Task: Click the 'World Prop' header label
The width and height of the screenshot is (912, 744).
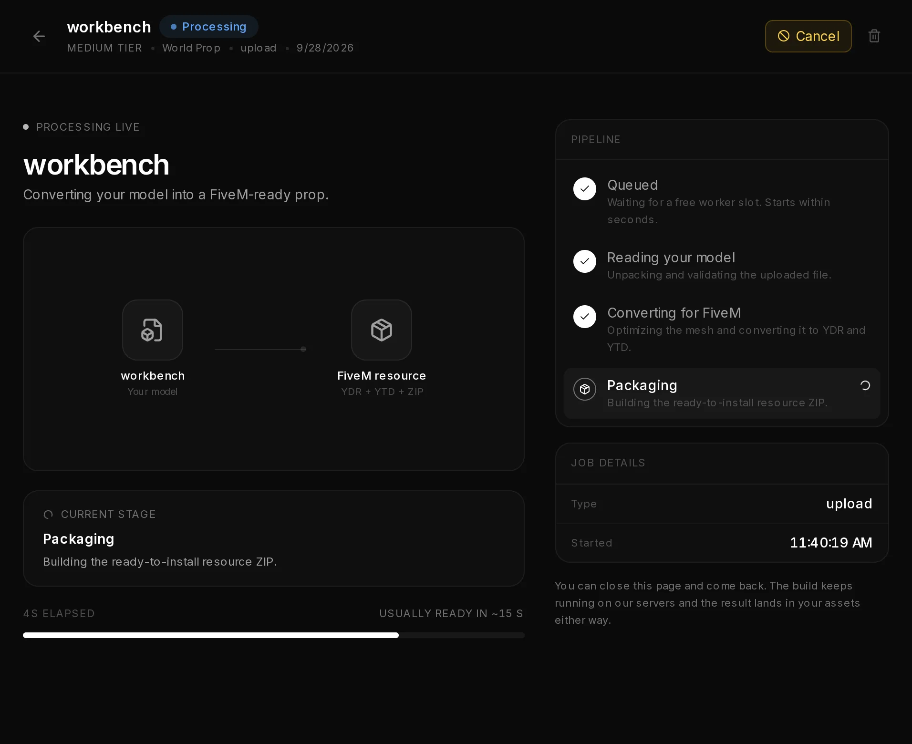Action: click(191, 48)
